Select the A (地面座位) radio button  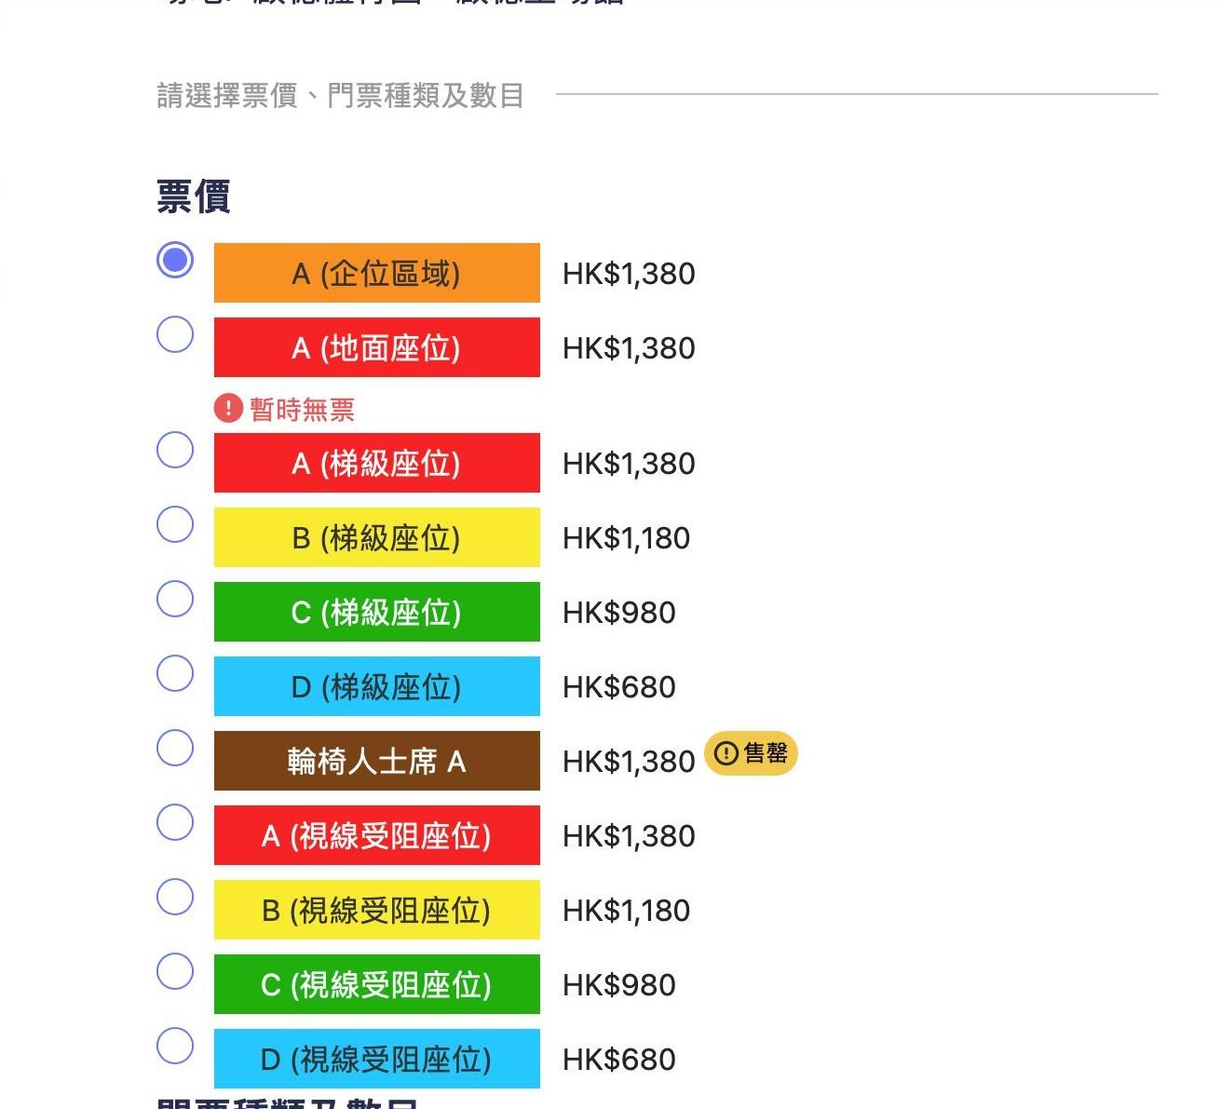pos(174,334)
